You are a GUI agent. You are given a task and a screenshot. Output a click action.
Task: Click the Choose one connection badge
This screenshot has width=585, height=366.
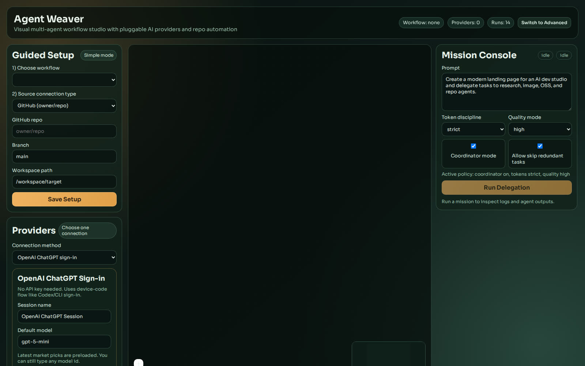click(87, 231)
